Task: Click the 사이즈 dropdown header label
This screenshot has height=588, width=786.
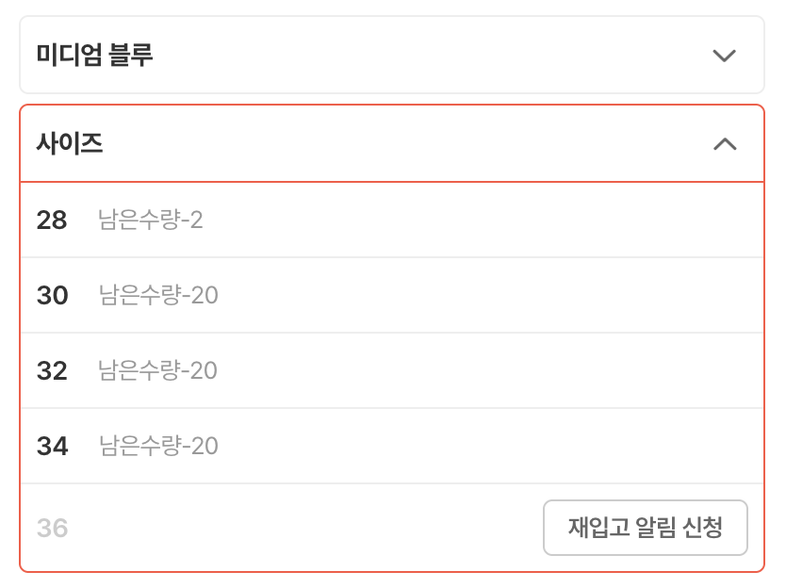Action: tap(70, 144)
